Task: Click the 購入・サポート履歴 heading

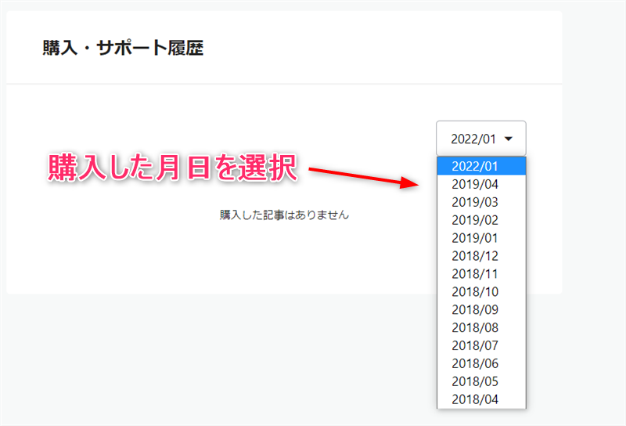Action: click(123, 48)
